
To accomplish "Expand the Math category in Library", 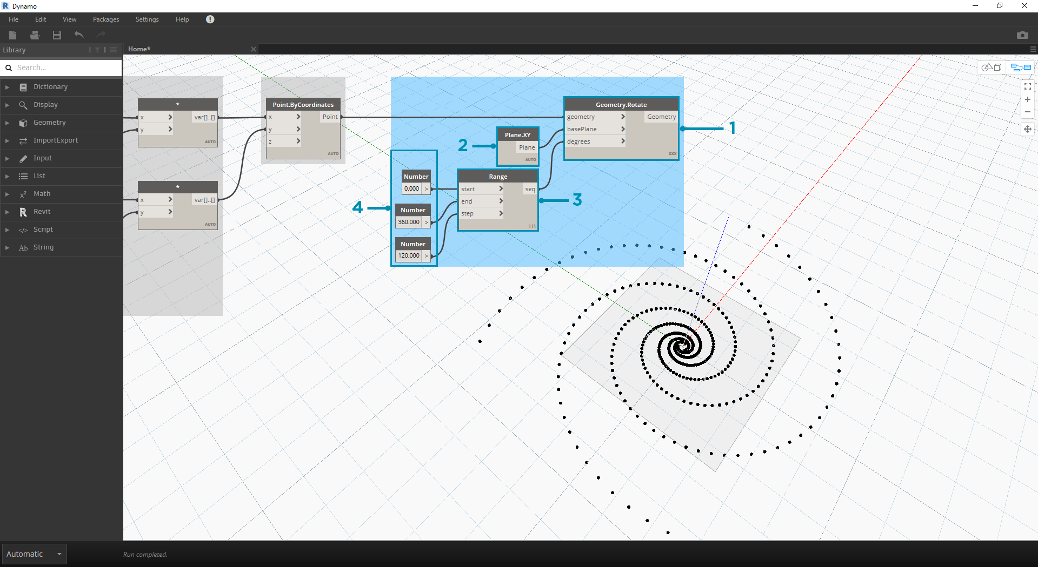I will [x=42, y=194].
